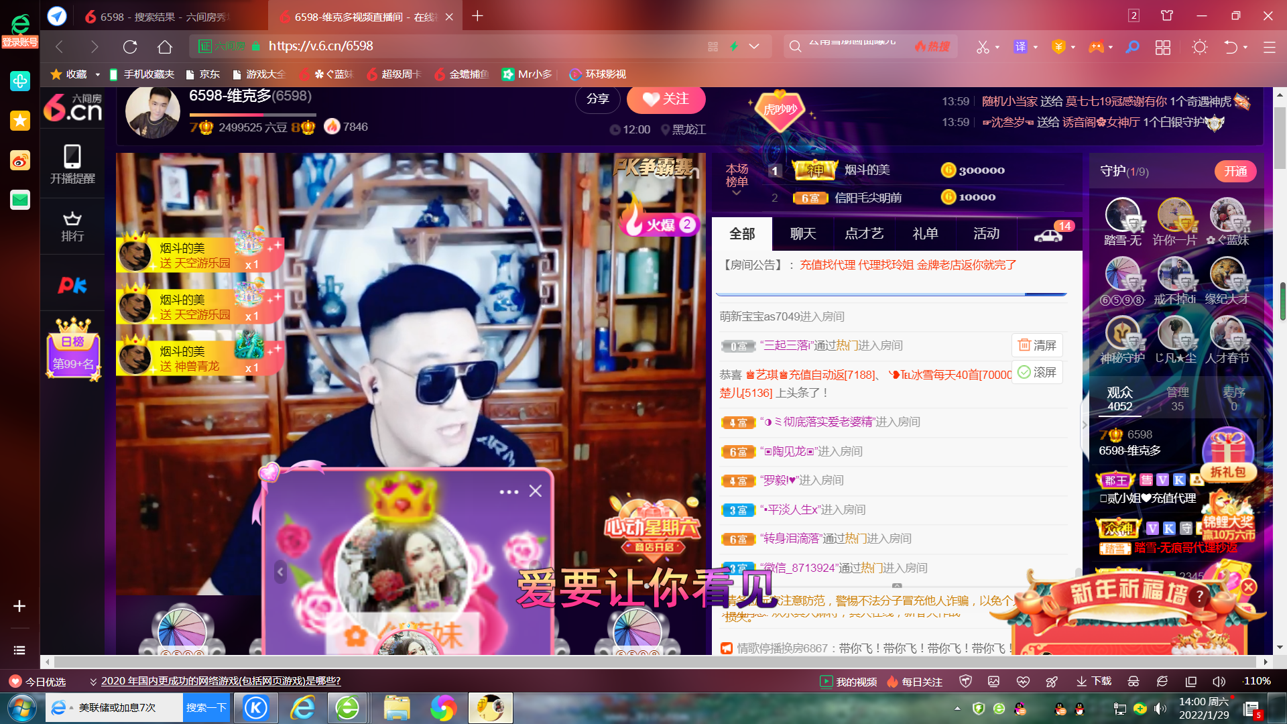Click the blue key password icon

pyautogui.click(x=1132, y=47)
